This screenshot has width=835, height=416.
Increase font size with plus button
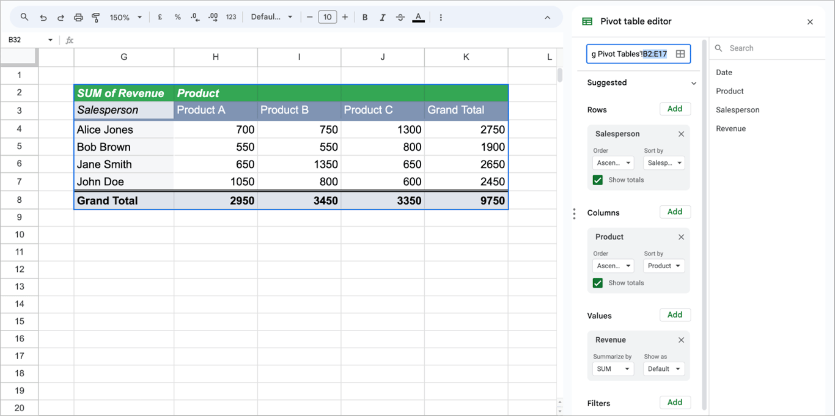click(x=345, y=17)
